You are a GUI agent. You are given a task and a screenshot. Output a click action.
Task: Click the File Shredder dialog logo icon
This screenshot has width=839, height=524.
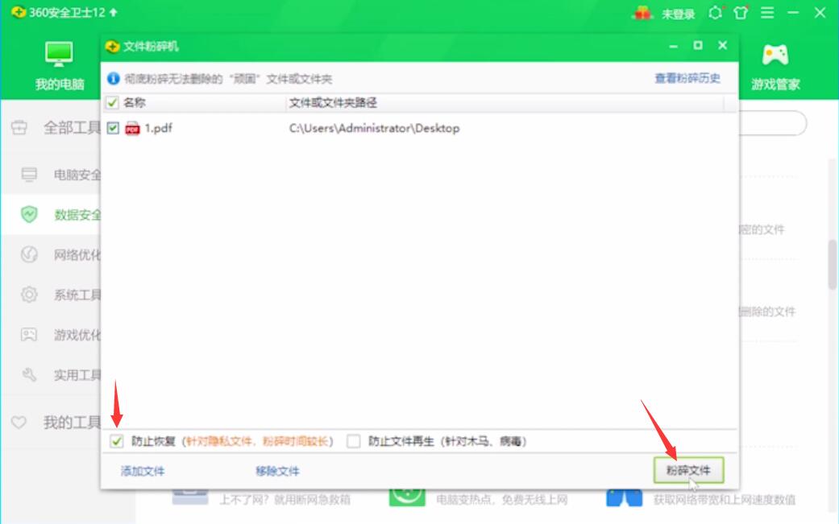tap(112, 47)
